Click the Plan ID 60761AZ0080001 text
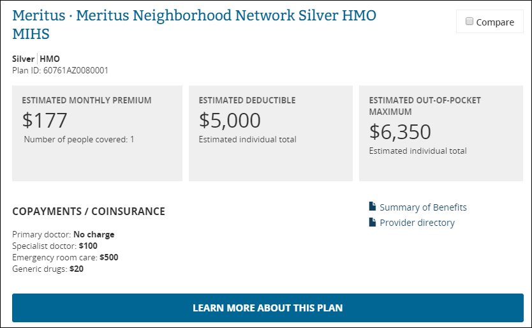The image size is (532, 328). [x=60, y=70]
